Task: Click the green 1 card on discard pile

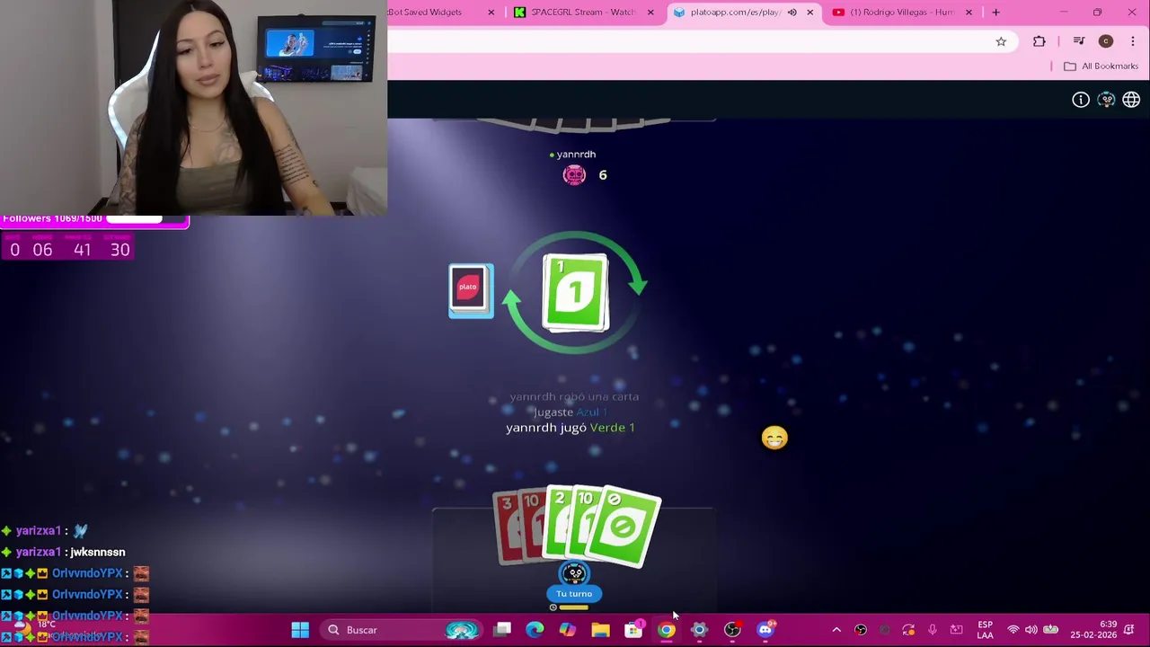Action: [575, 292]
